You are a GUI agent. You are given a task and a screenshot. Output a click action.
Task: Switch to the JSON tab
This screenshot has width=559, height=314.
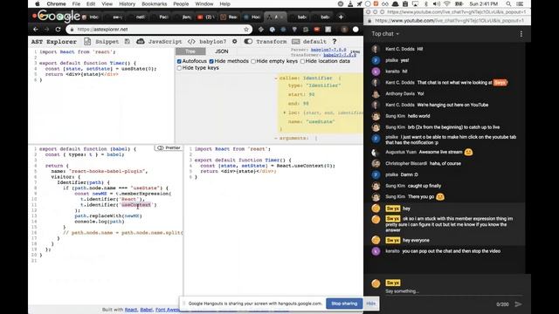pos(221,51)
